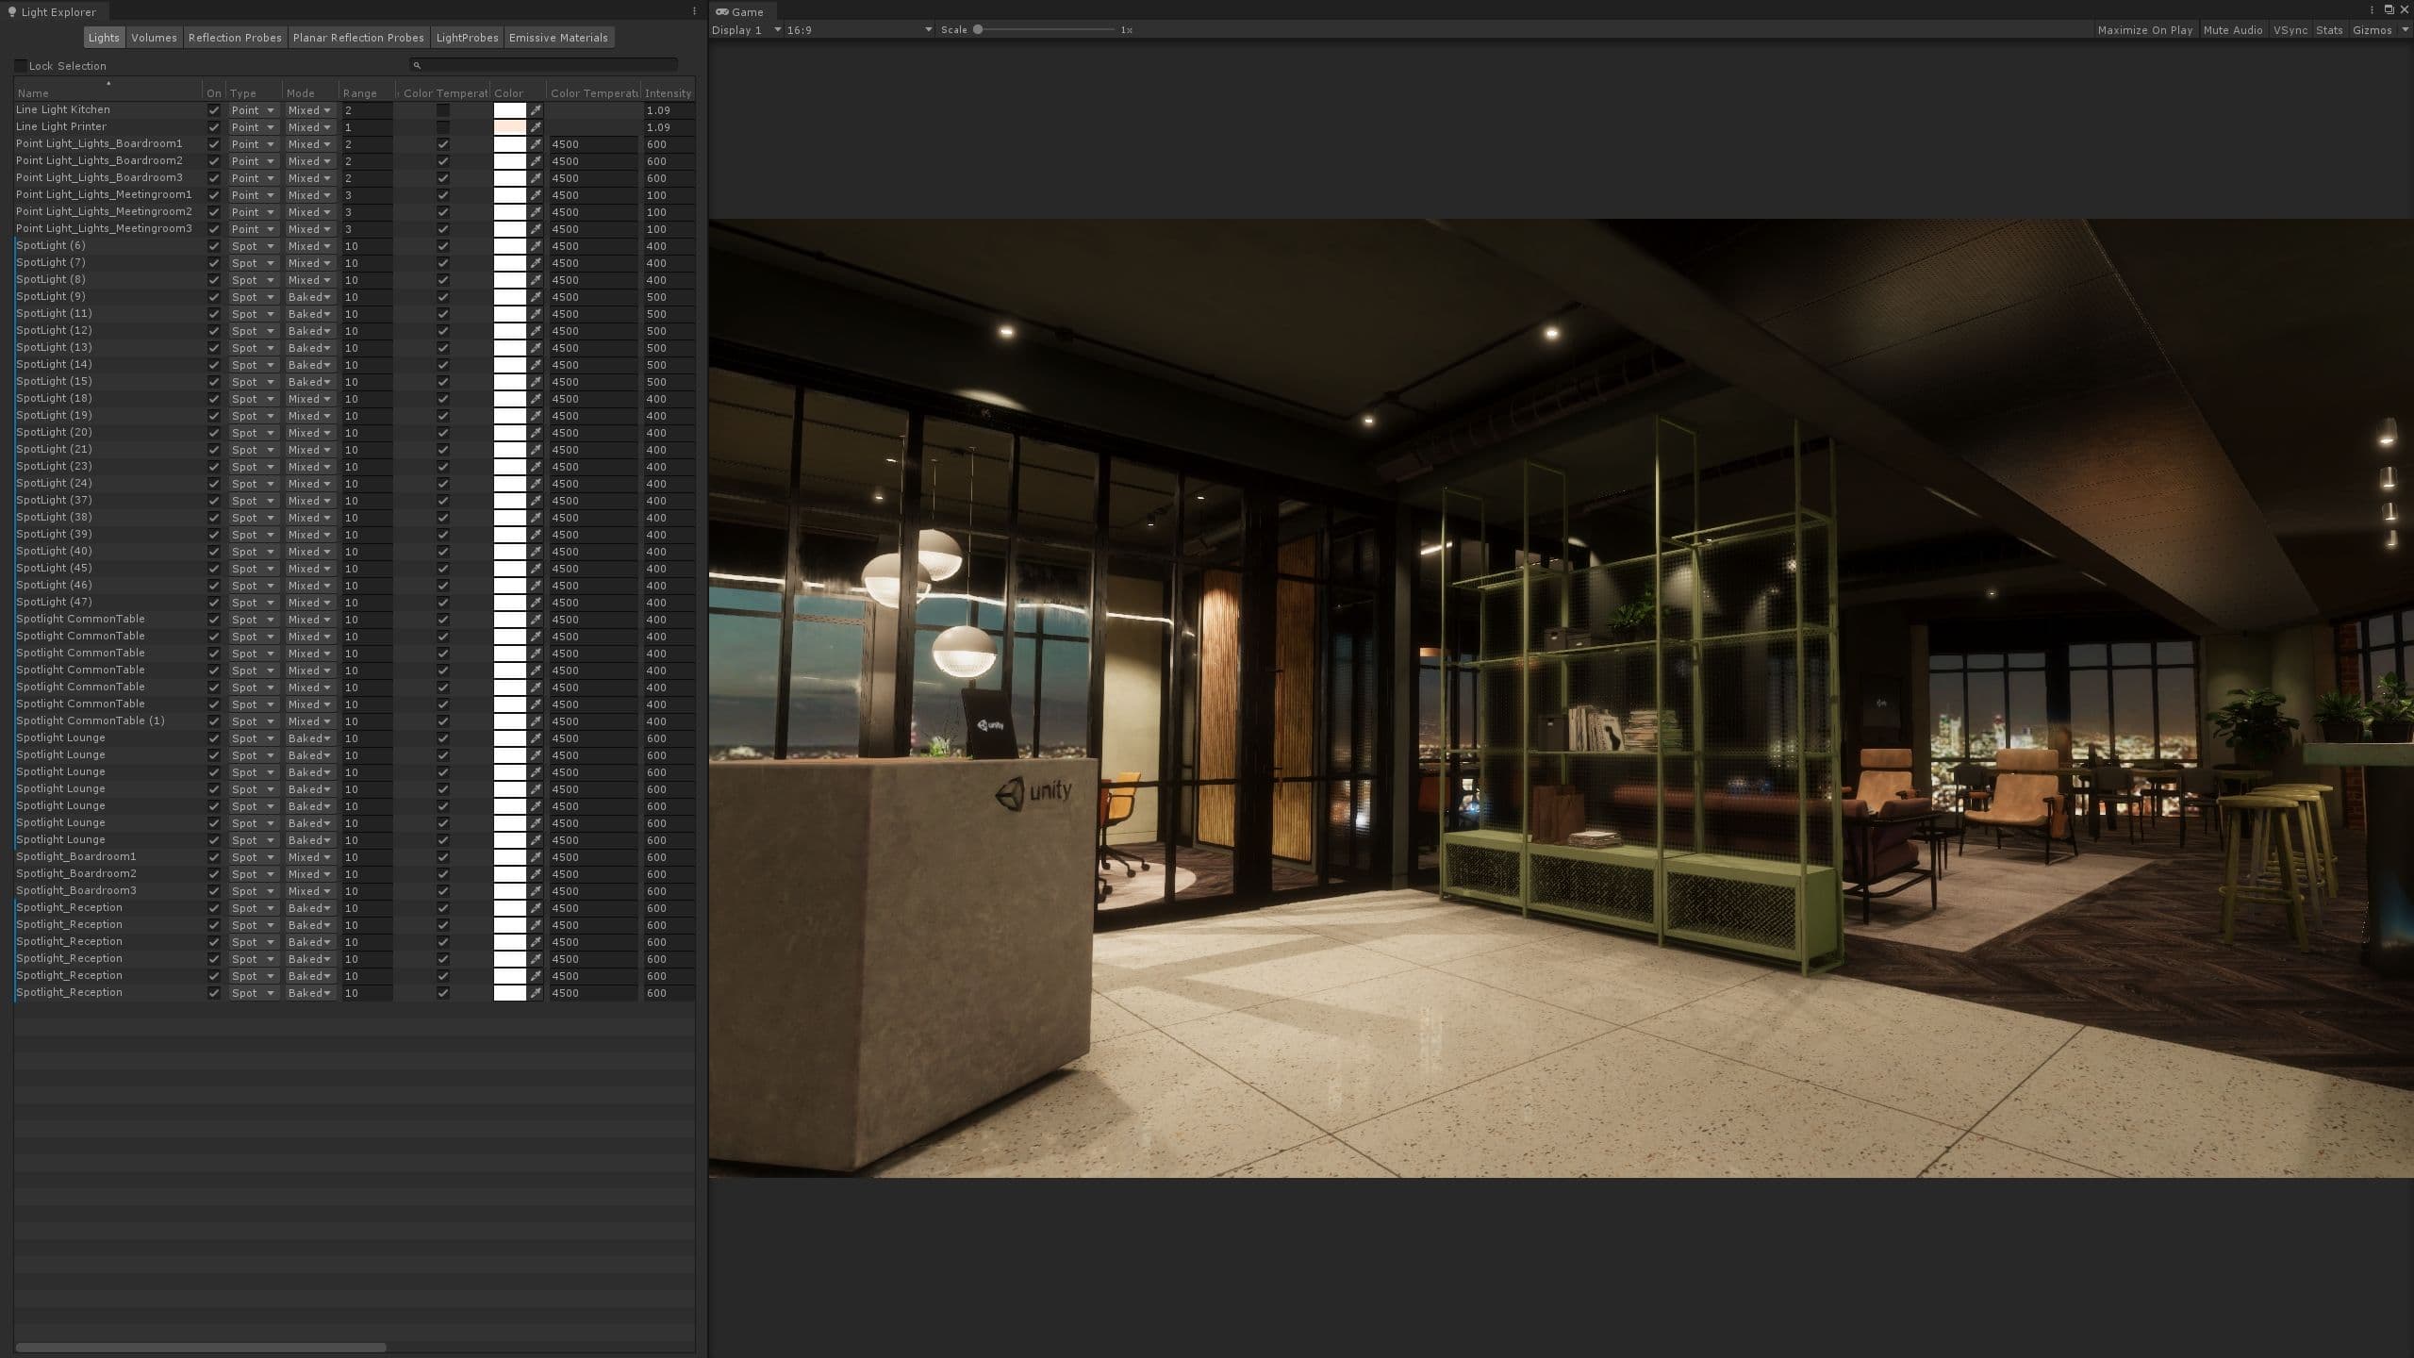This screenshot has height=1358, width=2414.
Task: Change Mode dropdown of SpotLight (11)
Action: click(x=310, y=314)
